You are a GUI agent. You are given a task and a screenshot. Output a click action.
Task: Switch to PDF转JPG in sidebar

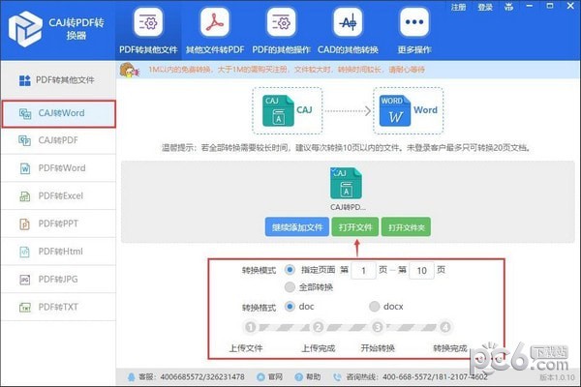click(59, 280)
